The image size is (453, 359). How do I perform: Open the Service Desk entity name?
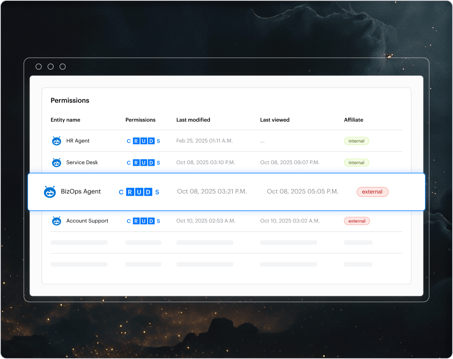point(82,163)
